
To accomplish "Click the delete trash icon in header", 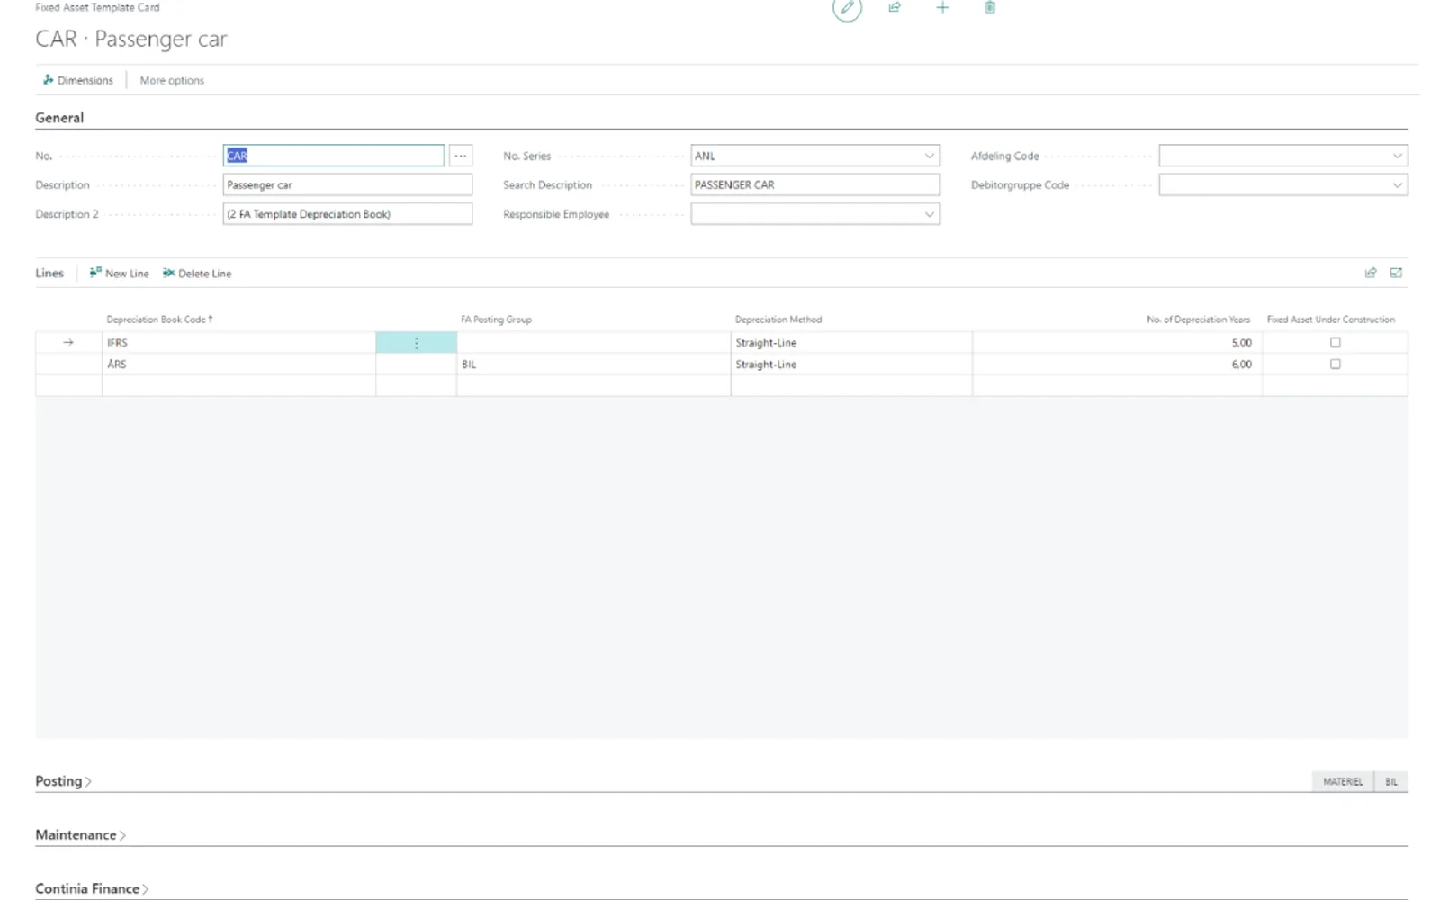I will point(990,7).
